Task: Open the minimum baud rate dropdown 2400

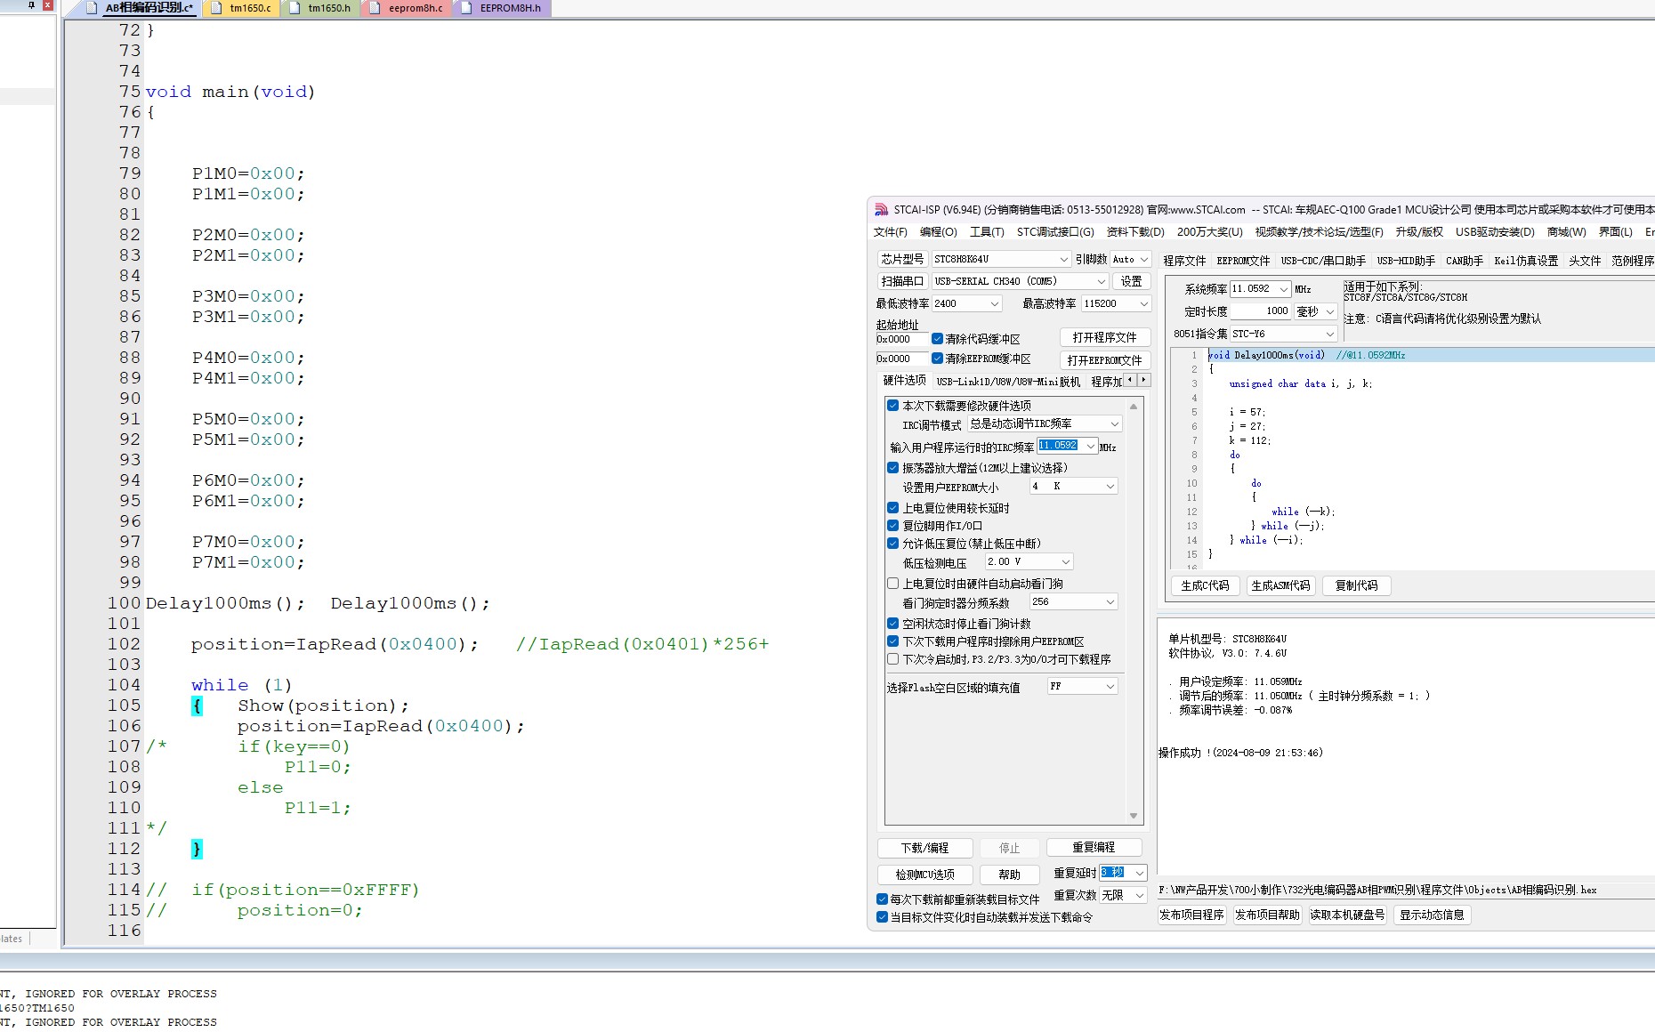Action: point(967,303)
